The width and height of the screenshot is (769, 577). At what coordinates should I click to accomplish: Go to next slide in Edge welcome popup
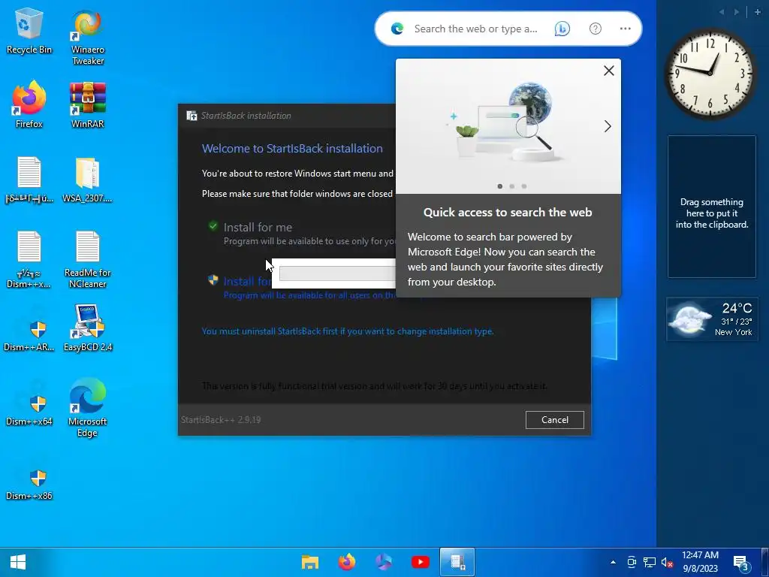tap(608, 126)
